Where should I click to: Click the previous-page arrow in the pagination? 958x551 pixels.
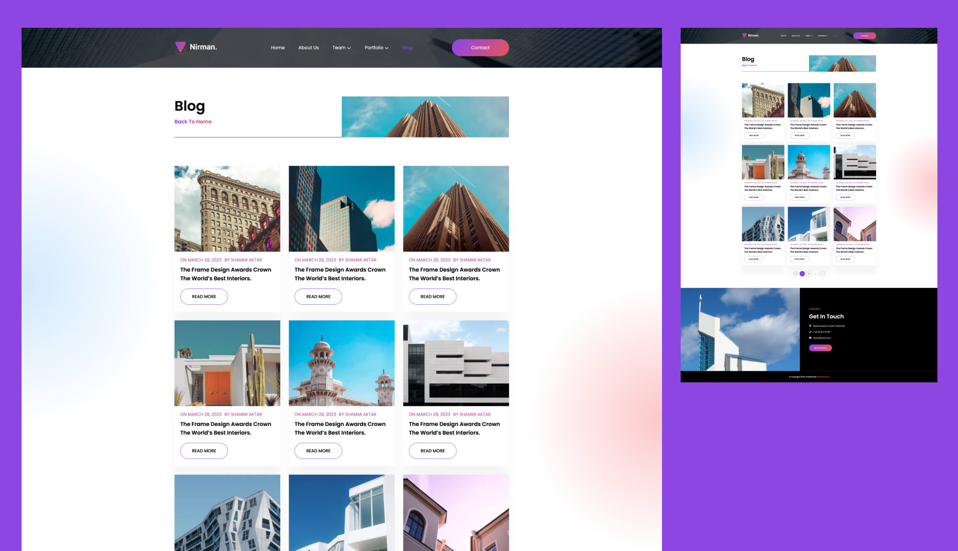pos(795,274)
